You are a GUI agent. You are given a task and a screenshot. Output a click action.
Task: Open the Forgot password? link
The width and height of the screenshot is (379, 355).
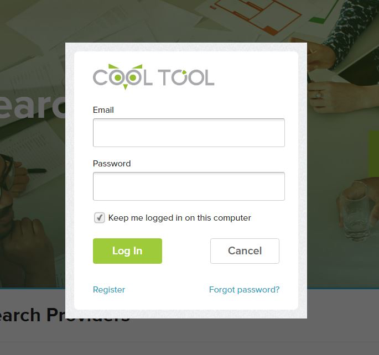pyautogui.click(x=244, y=290)
